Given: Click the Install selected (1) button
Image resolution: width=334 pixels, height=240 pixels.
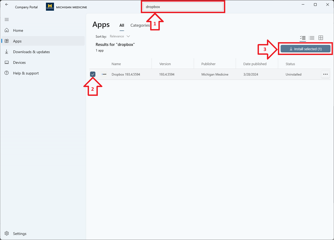Looking at the screenshot, I should [x=305, y=49].
